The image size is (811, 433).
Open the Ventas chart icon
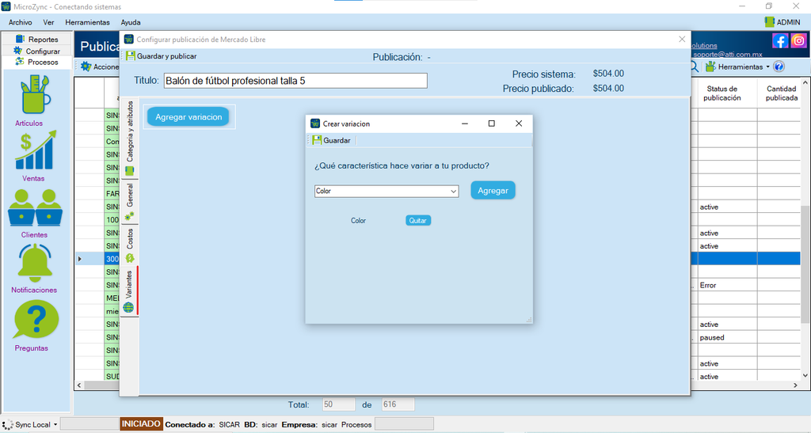coord(35,150)
